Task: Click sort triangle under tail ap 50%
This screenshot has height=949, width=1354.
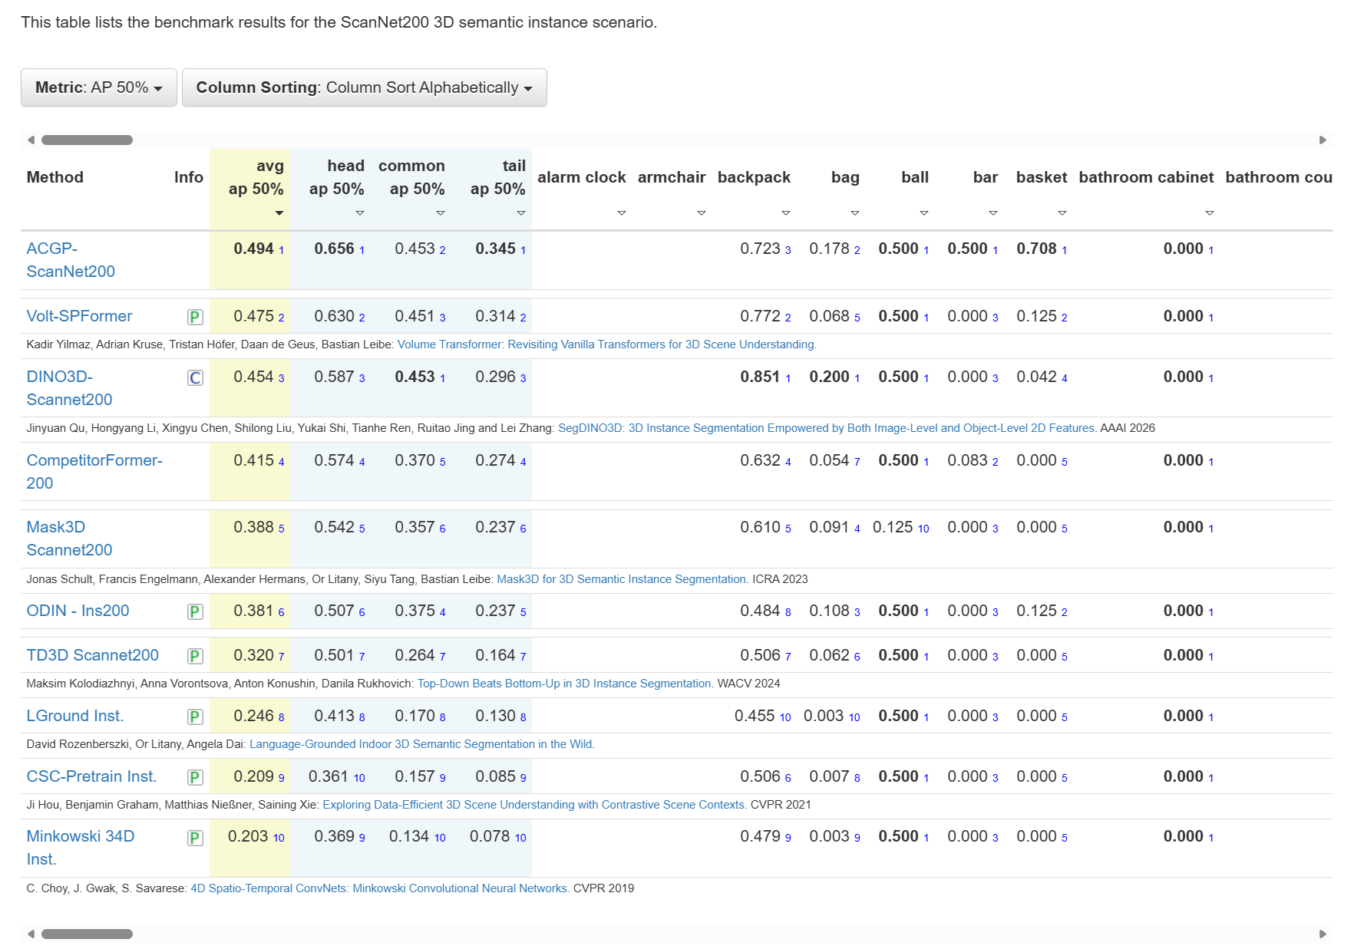Action: (x=521, y=213)
